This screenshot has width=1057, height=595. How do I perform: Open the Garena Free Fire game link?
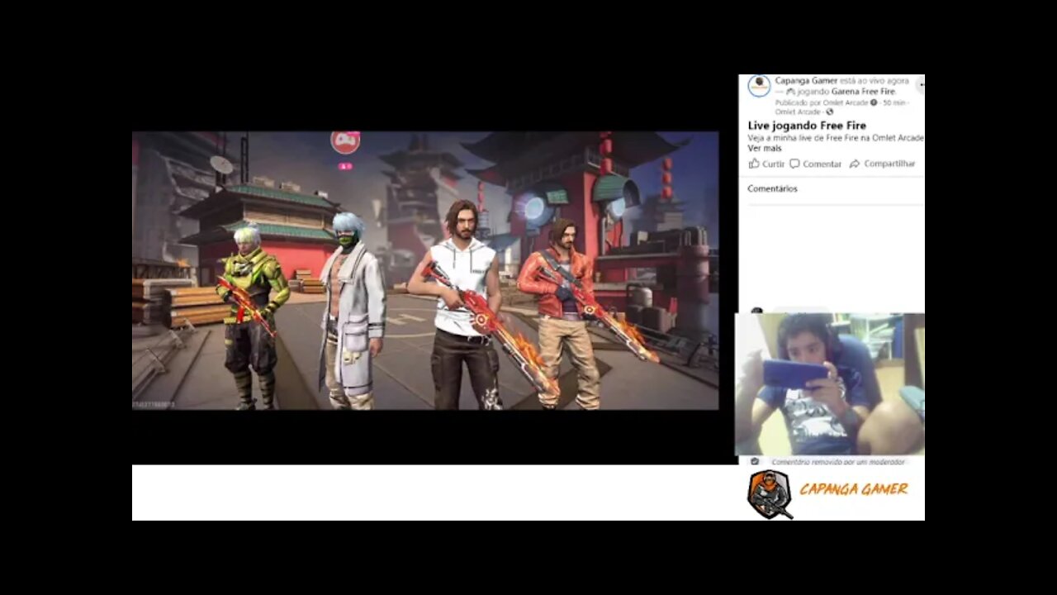[x=863, y=92]
